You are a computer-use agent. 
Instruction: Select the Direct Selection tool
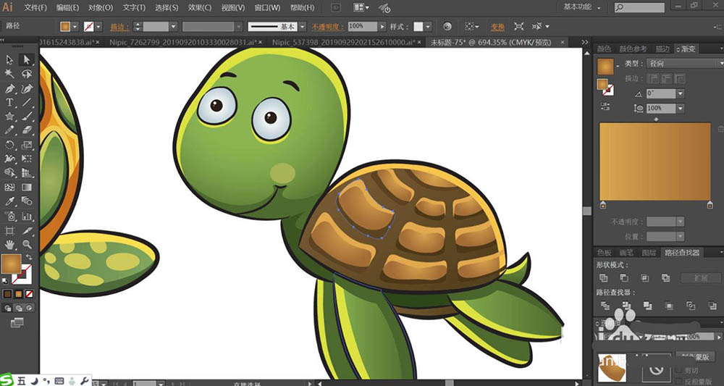pos(27,59)
